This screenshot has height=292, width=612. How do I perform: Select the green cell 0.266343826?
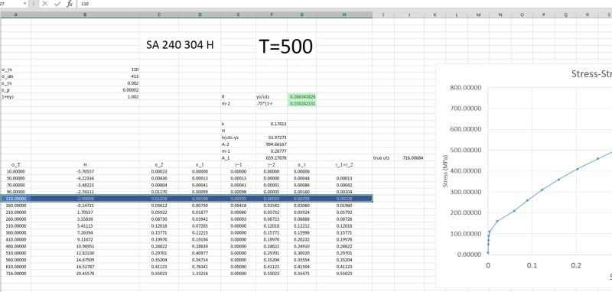pos(301,96)
